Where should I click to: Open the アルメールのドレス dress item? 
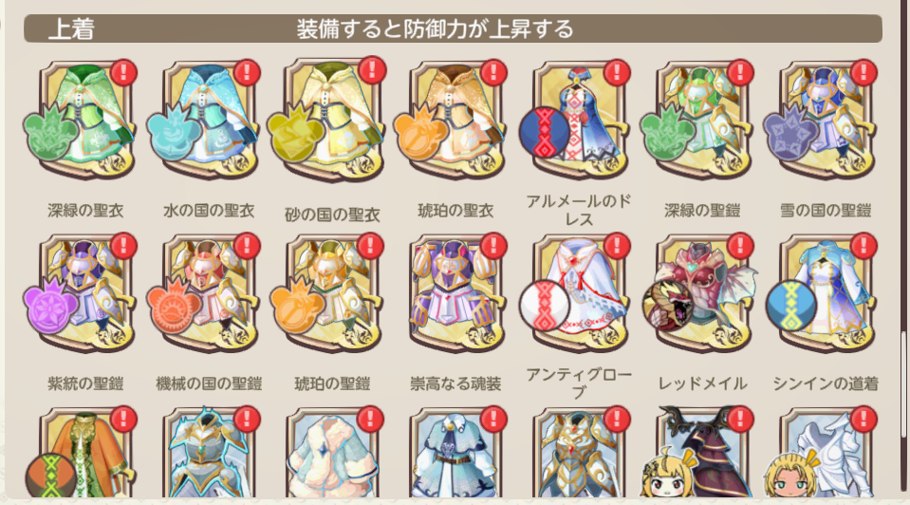(580, 120)
